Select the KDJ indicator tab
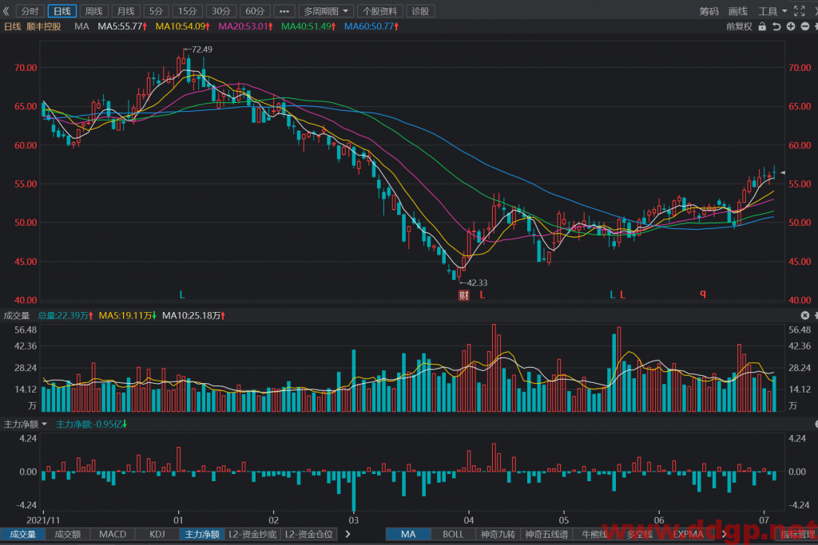Screen dimensions: 818x545 coord(157,534)
